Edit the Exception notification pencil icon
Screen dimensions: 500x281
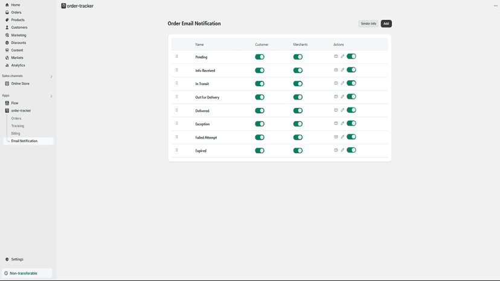(x=342, y=123)
